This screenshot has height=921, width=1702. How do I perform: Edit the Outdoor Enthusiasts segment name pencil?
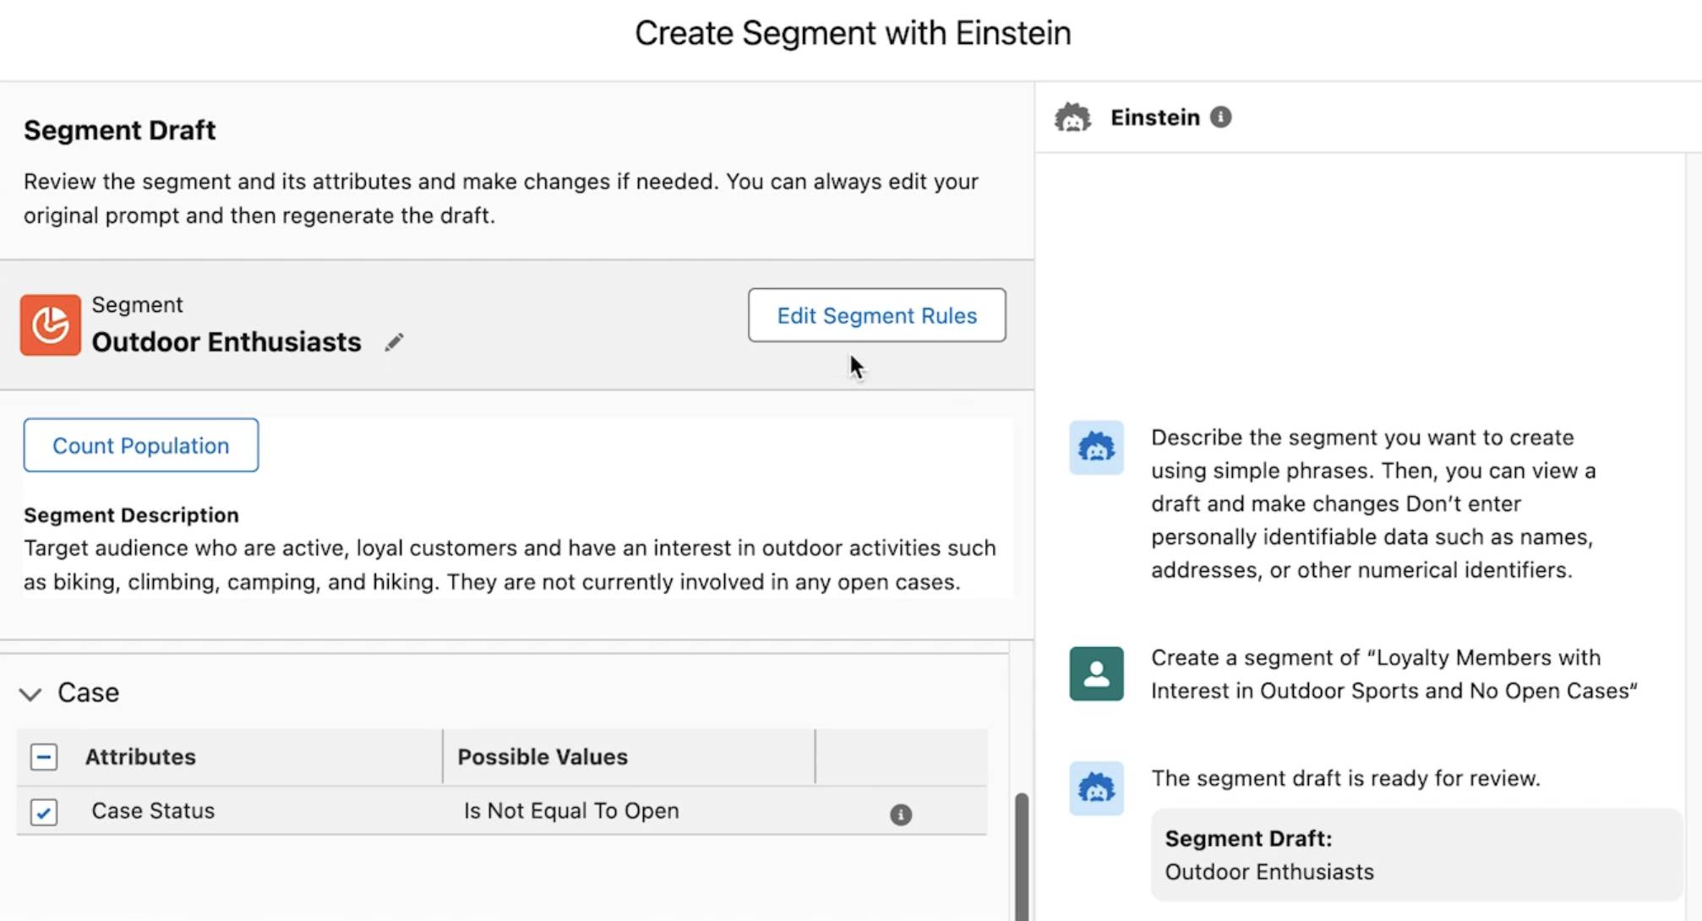click(394, 342)
